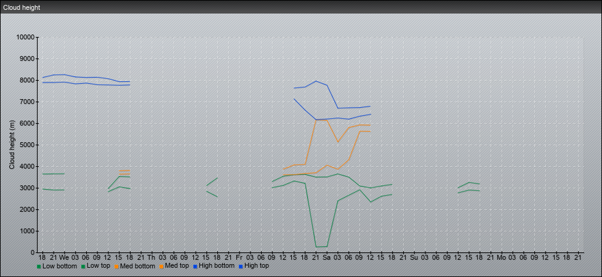Toggle the Med top legend label
The image size is (602, 277).
176,265
